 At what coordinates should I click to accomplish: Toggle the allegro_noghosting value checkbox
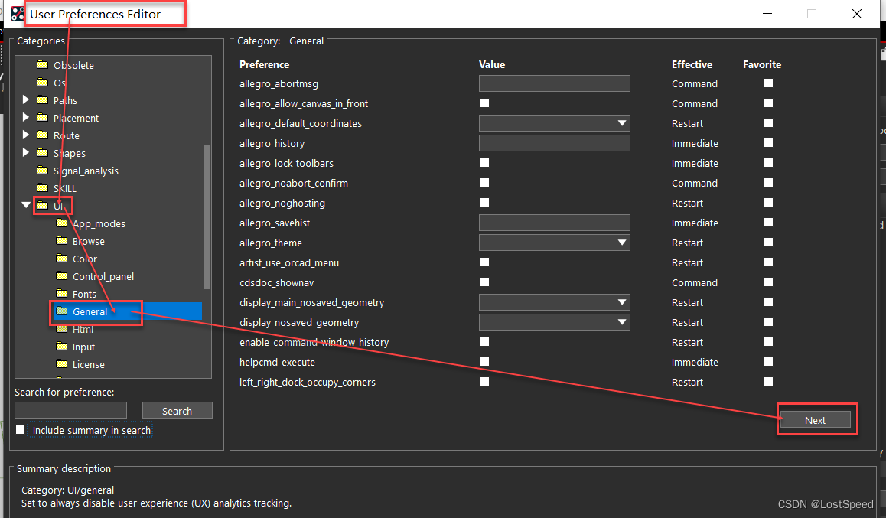(x=484, y=203)
